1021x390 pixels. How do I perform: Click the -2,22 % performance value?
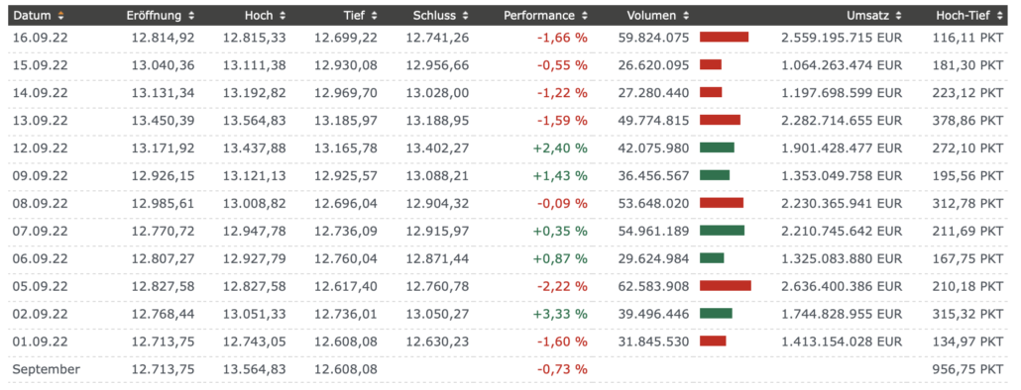pos(562,286)
